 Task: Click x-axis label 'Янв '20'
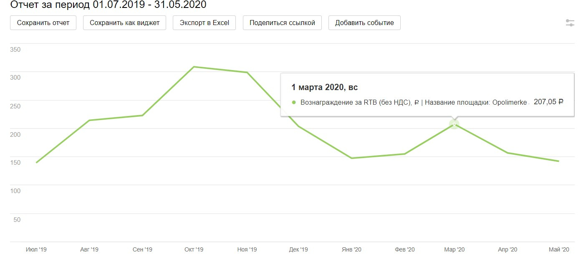point(351,249)
